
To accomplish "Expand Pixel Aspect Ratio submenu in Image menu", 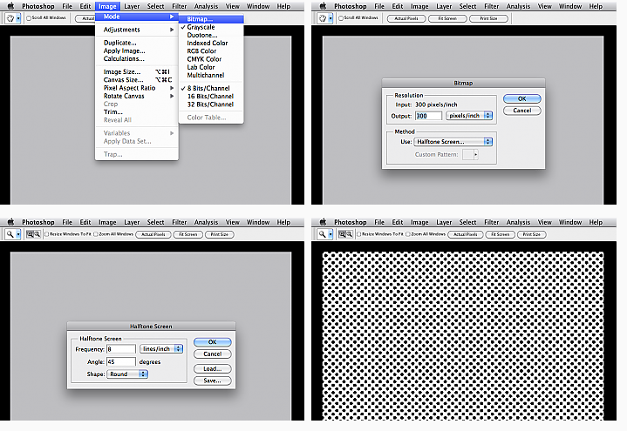I will [137, 88].
